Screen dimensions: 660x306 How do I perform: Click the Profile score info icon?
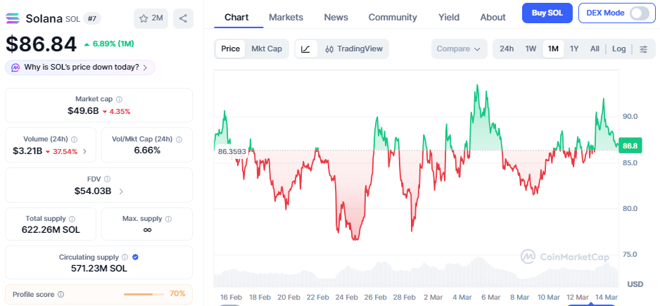click(61, 294)
